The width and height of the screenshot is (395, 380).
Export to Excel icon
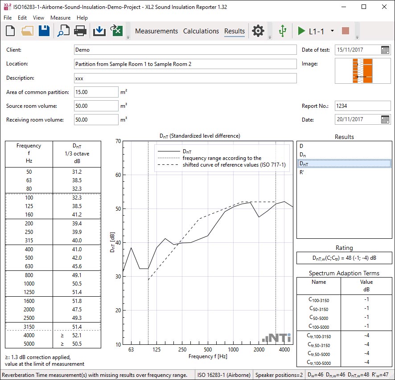117,31
